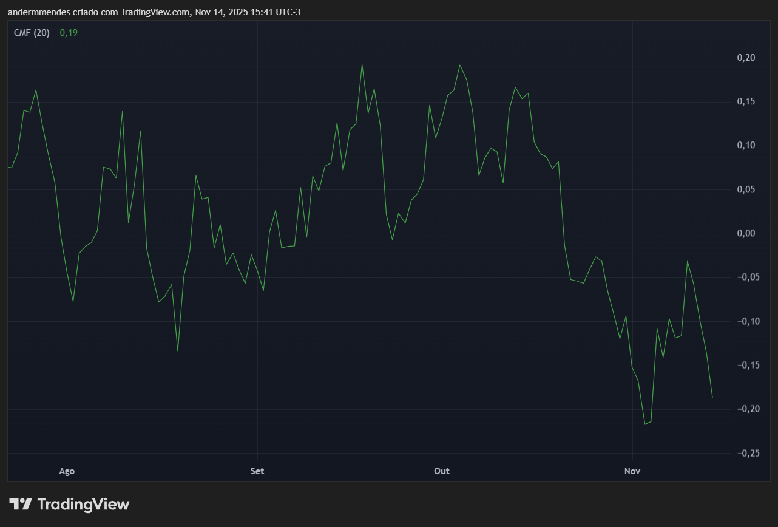Click the -0,25 mark on the price scale

[x=747, y=453]
